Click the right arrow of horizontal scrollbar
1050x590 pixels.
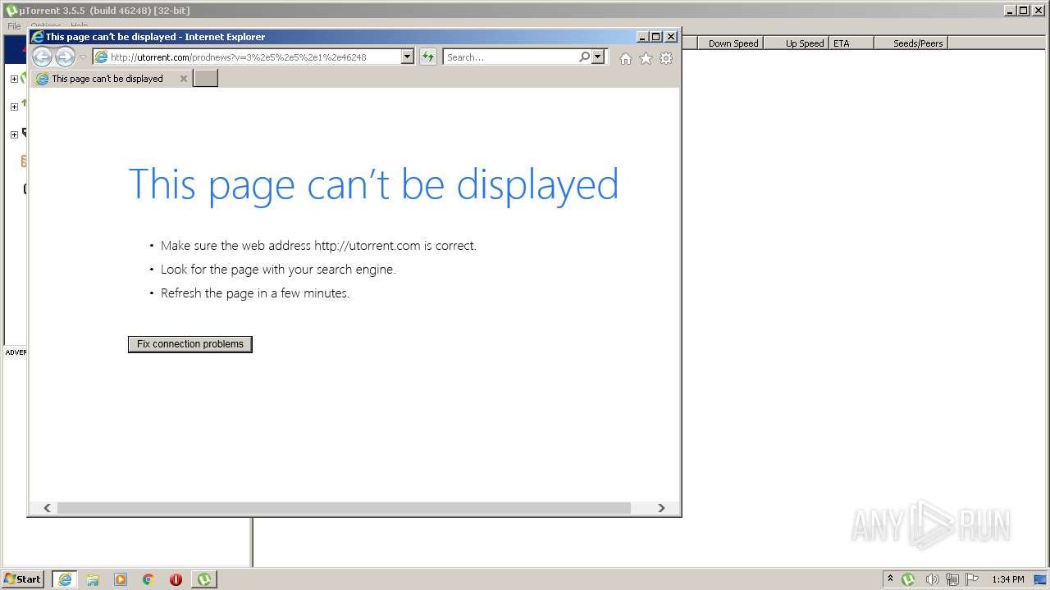pos(661,508)
